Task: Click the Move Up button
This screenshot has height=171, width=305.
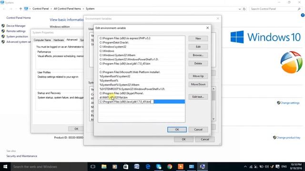Action: click(198, 76)
